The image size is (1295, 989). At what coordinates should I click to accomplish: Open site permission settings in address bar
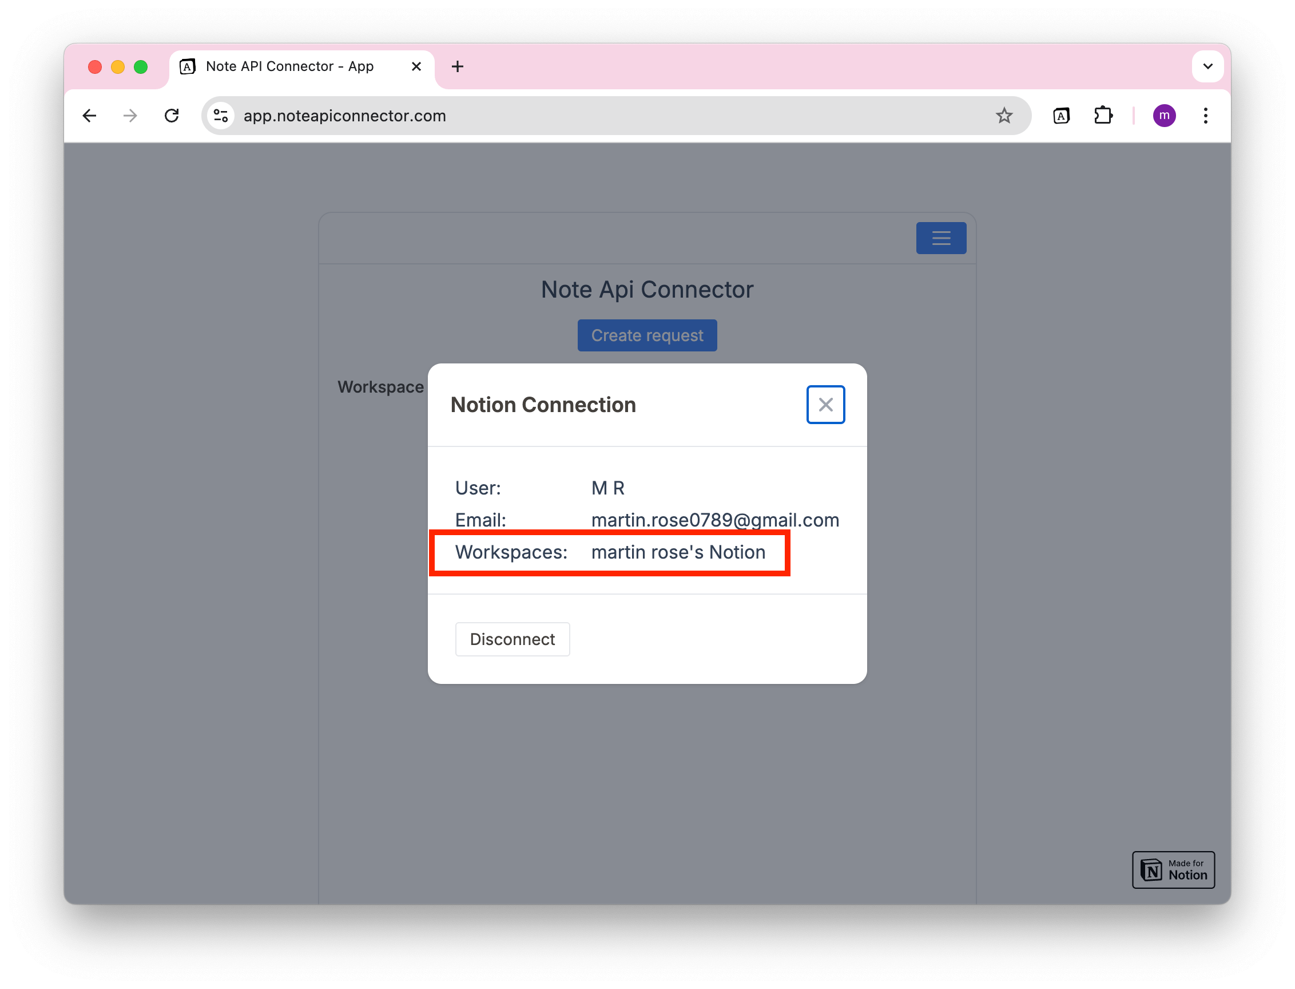pyautogui.click(x=221, y=116)
